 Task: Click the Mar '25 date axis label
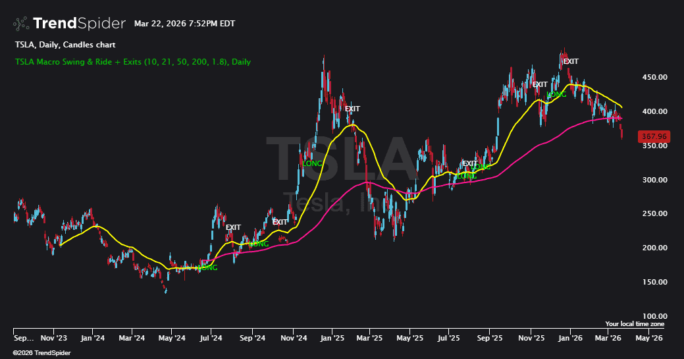[369, 338]
